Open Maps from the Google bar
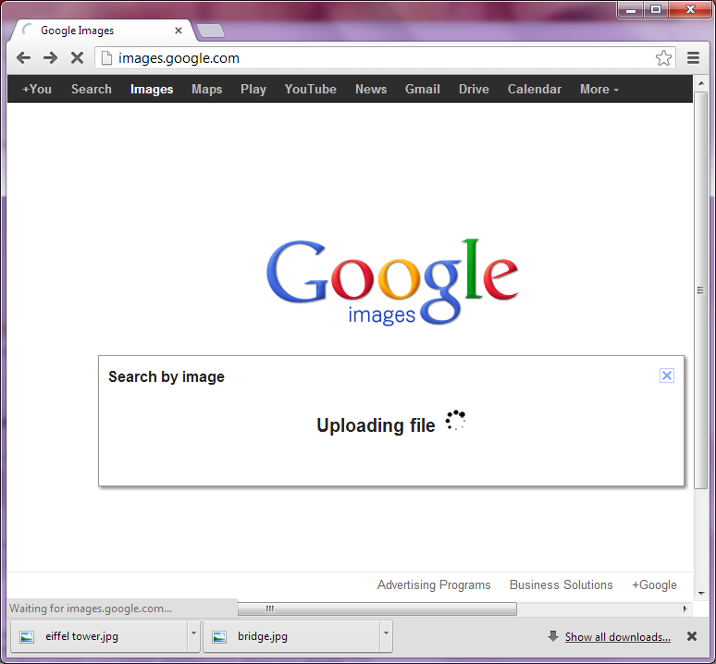The height and width of the screenshot is (664, 716). (x=207, y=89)
